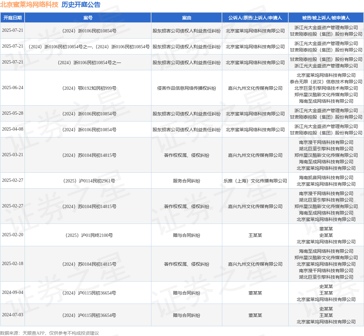Image resolution: width=364 pixels, height=336 pixels.
Task: Click plaintiff 董某某 in the 2024-09-04 row
Action: click(255, 293)
